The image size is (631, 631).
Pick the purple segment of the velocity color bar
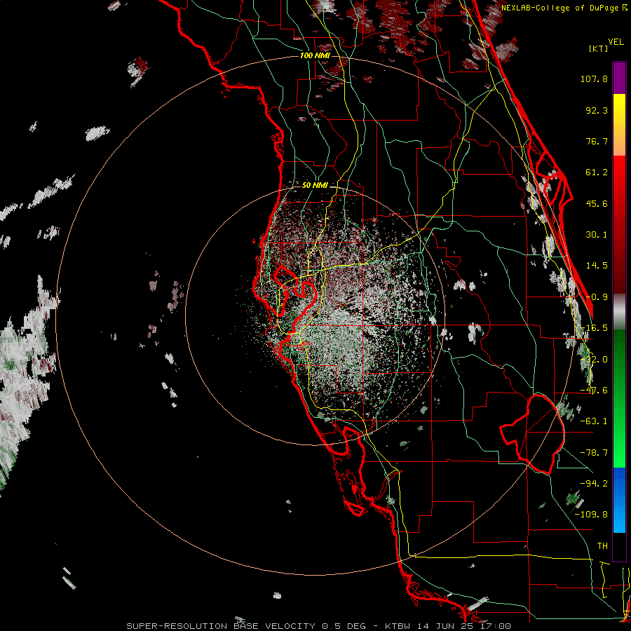(x=619, y=78)
